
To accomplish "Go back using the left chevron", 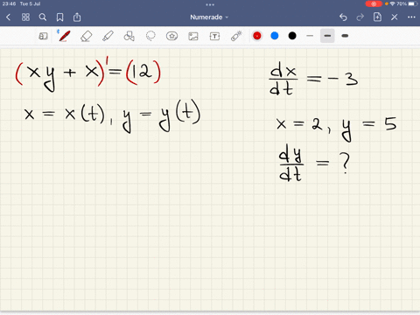I will [8, 17].
